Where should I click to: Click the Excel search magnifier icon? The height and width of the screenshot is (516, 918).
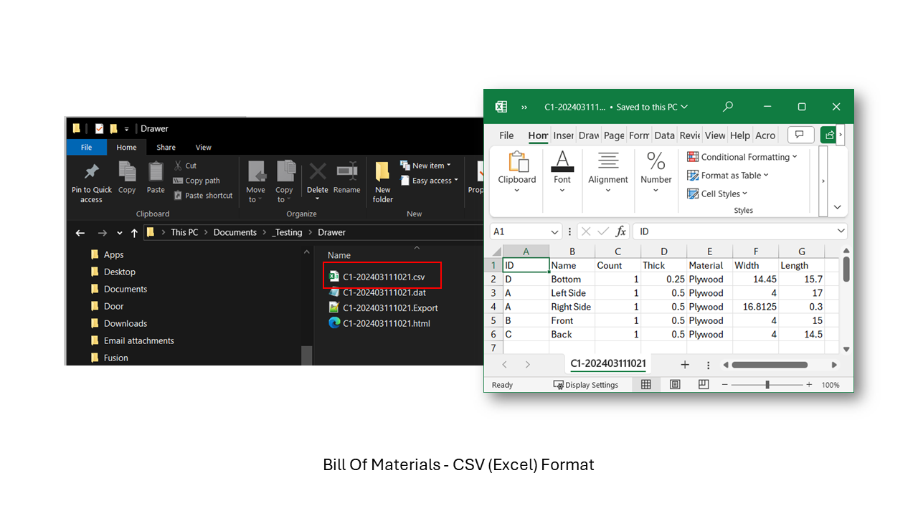tap(728, 107)
